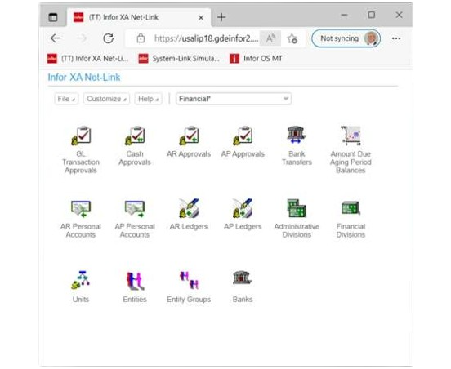This screenshot has width=451, height=369.
Task: Open a new browser tab
Action: pos(221,17)
